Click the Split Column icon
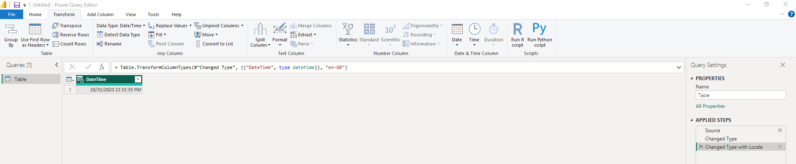This screenshot has width=796, height=164. click(x=260, y=29)
